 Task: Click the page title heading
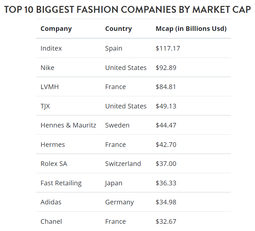tap(127, 9)
